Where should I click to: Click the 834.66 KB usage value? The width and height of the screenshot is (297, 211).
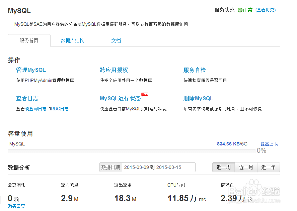pyautogui.click(x=228, y=144)
